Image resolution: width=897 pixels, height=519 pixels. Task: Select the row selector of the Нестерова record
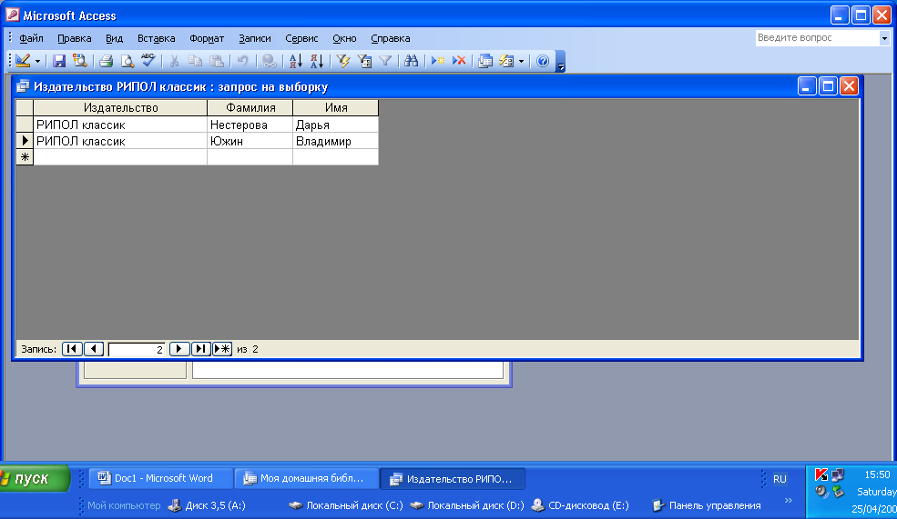click(x=25, y=125)
